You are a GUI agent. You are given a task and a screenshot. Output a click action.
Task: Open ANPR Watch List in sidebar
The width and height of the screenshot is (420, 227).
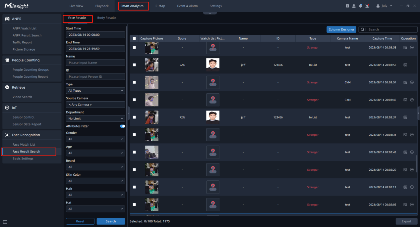(x=25, y=28)
